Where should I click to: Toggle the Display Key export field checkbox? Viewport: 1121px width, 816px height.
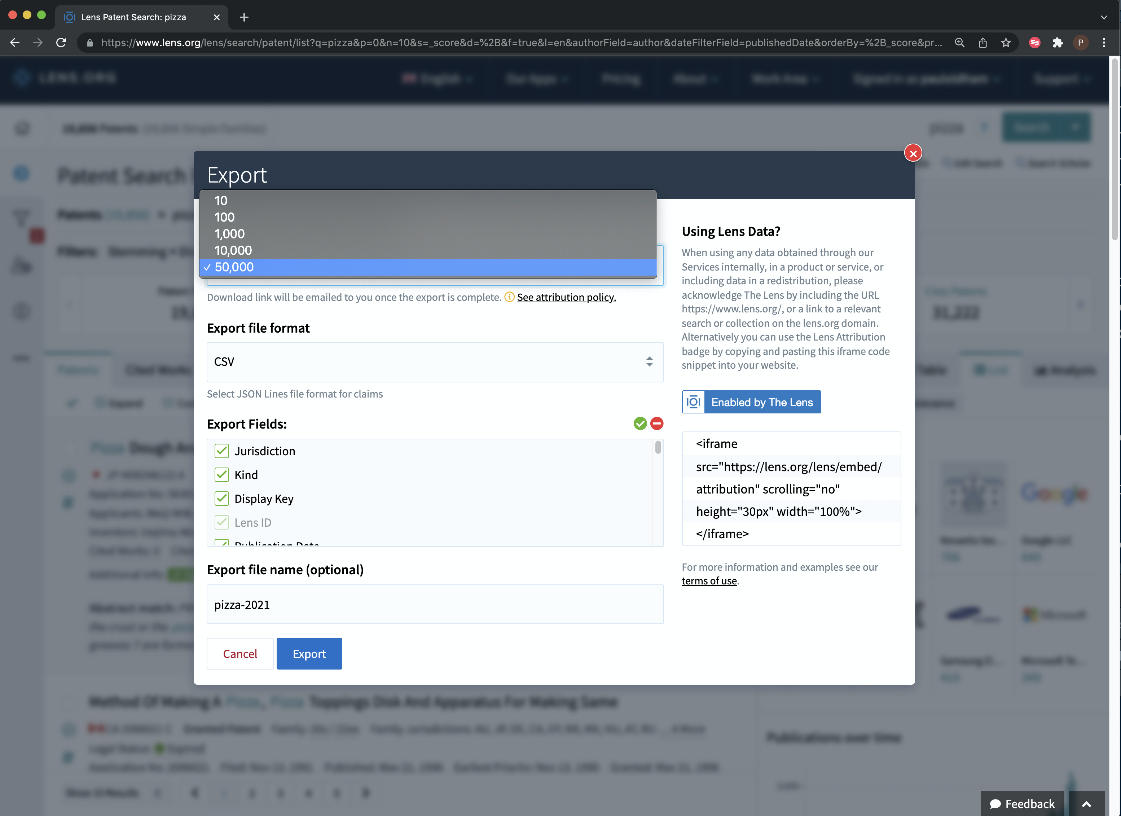[222, 498]
